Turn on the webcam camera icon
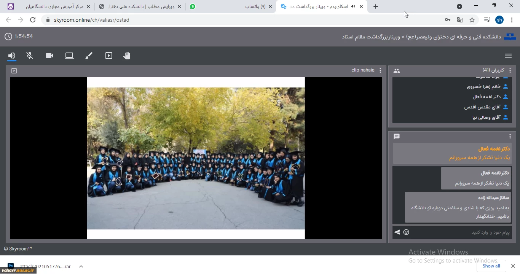The width and height of the screenshot is (520, 277). pyautogui.click(x=49, y=56)
